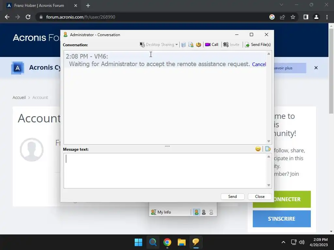
Task: Click the browser page vertical scrollbar
Action: pyautogui.click(x=331, y=71)
